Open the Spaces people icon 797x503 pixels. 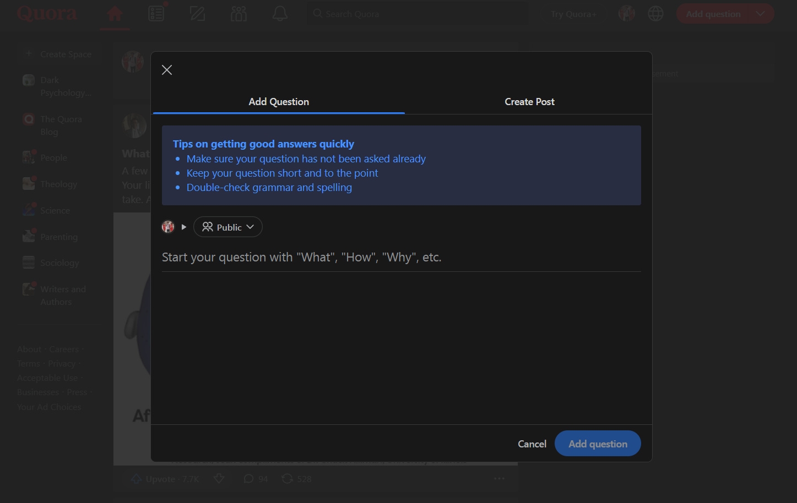pos(238,14)
